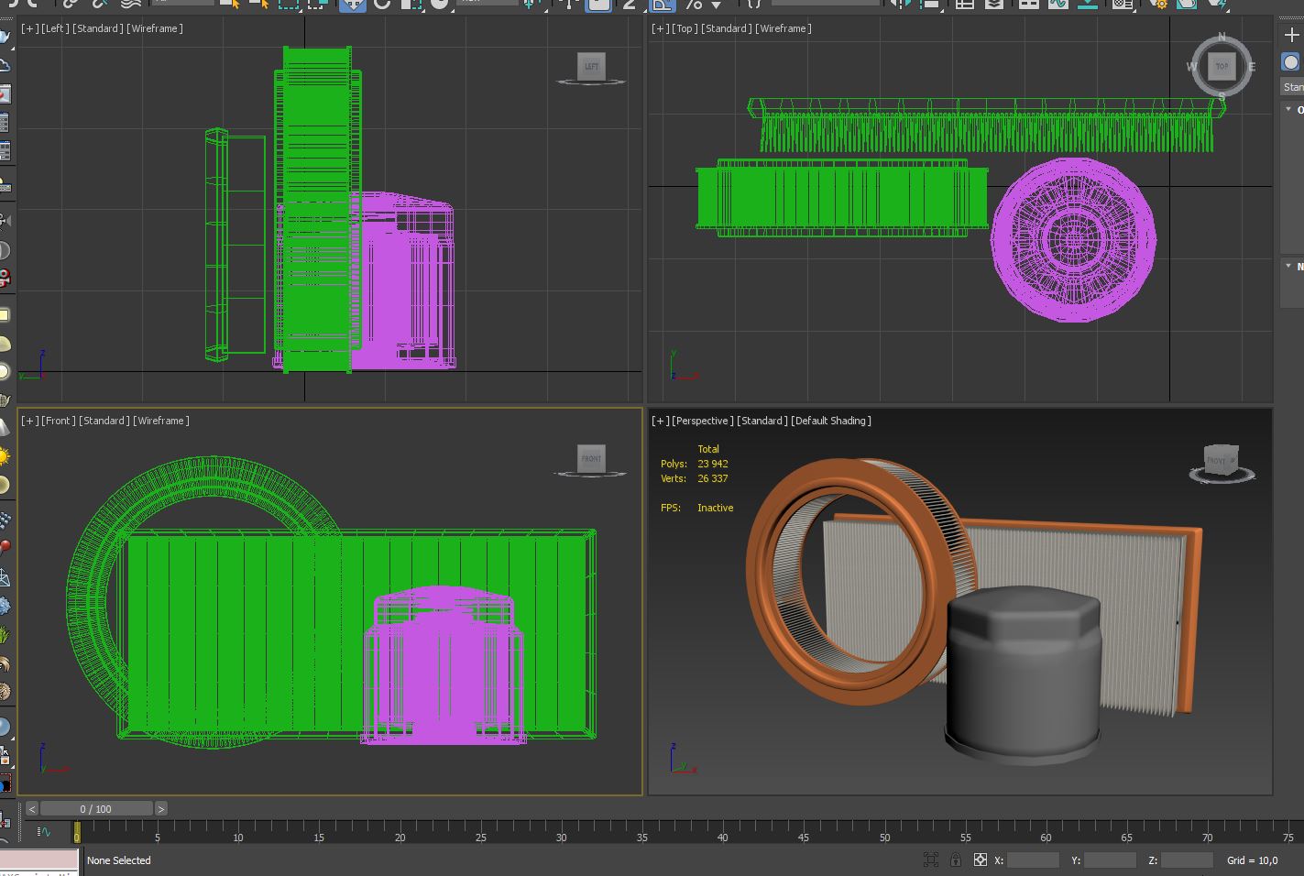Click the X coordinate input field

[1033, 860]
